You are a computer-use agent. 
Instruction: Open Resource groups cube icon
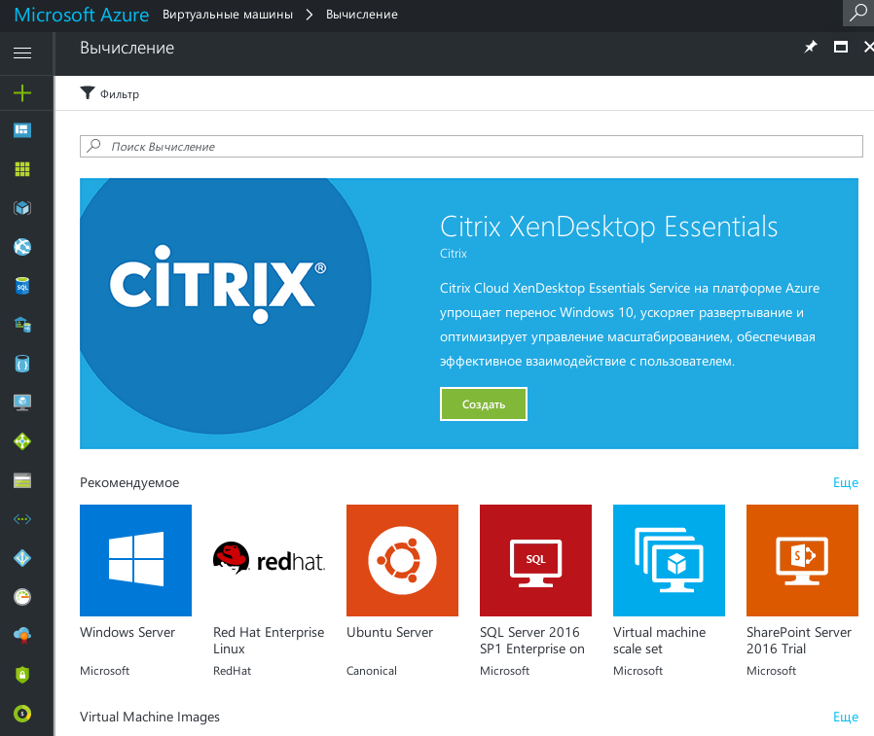(x=22, y=208)
